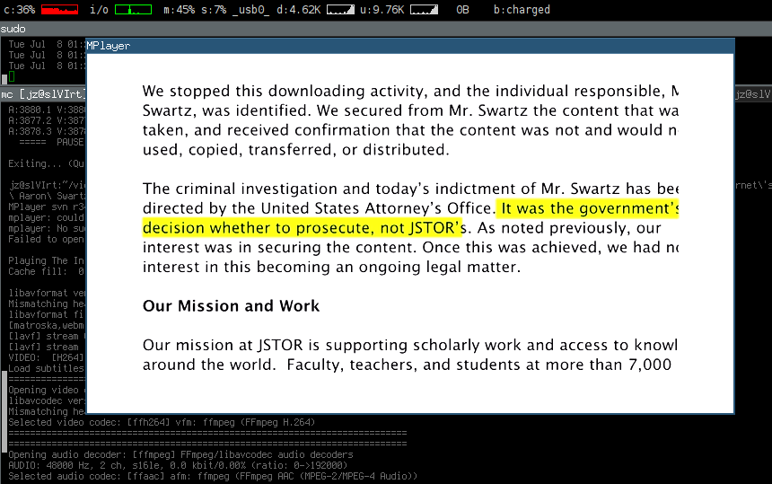Click the '[matroska,webm' terminal line
Viewport: 772px width, 484px height.
(47, 325)
